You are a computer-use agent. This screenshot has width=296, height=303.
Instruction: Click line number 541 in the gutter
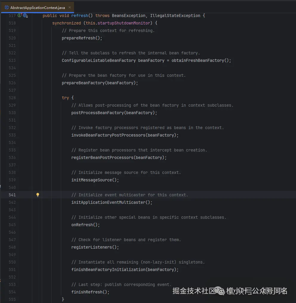pyautogui.click(x=12, y=195)
